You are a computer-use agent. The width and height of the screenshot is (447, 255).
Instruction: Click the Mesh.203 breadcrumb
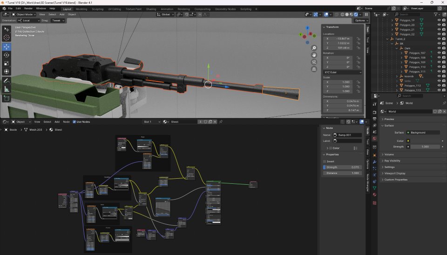tap(36, 130)
